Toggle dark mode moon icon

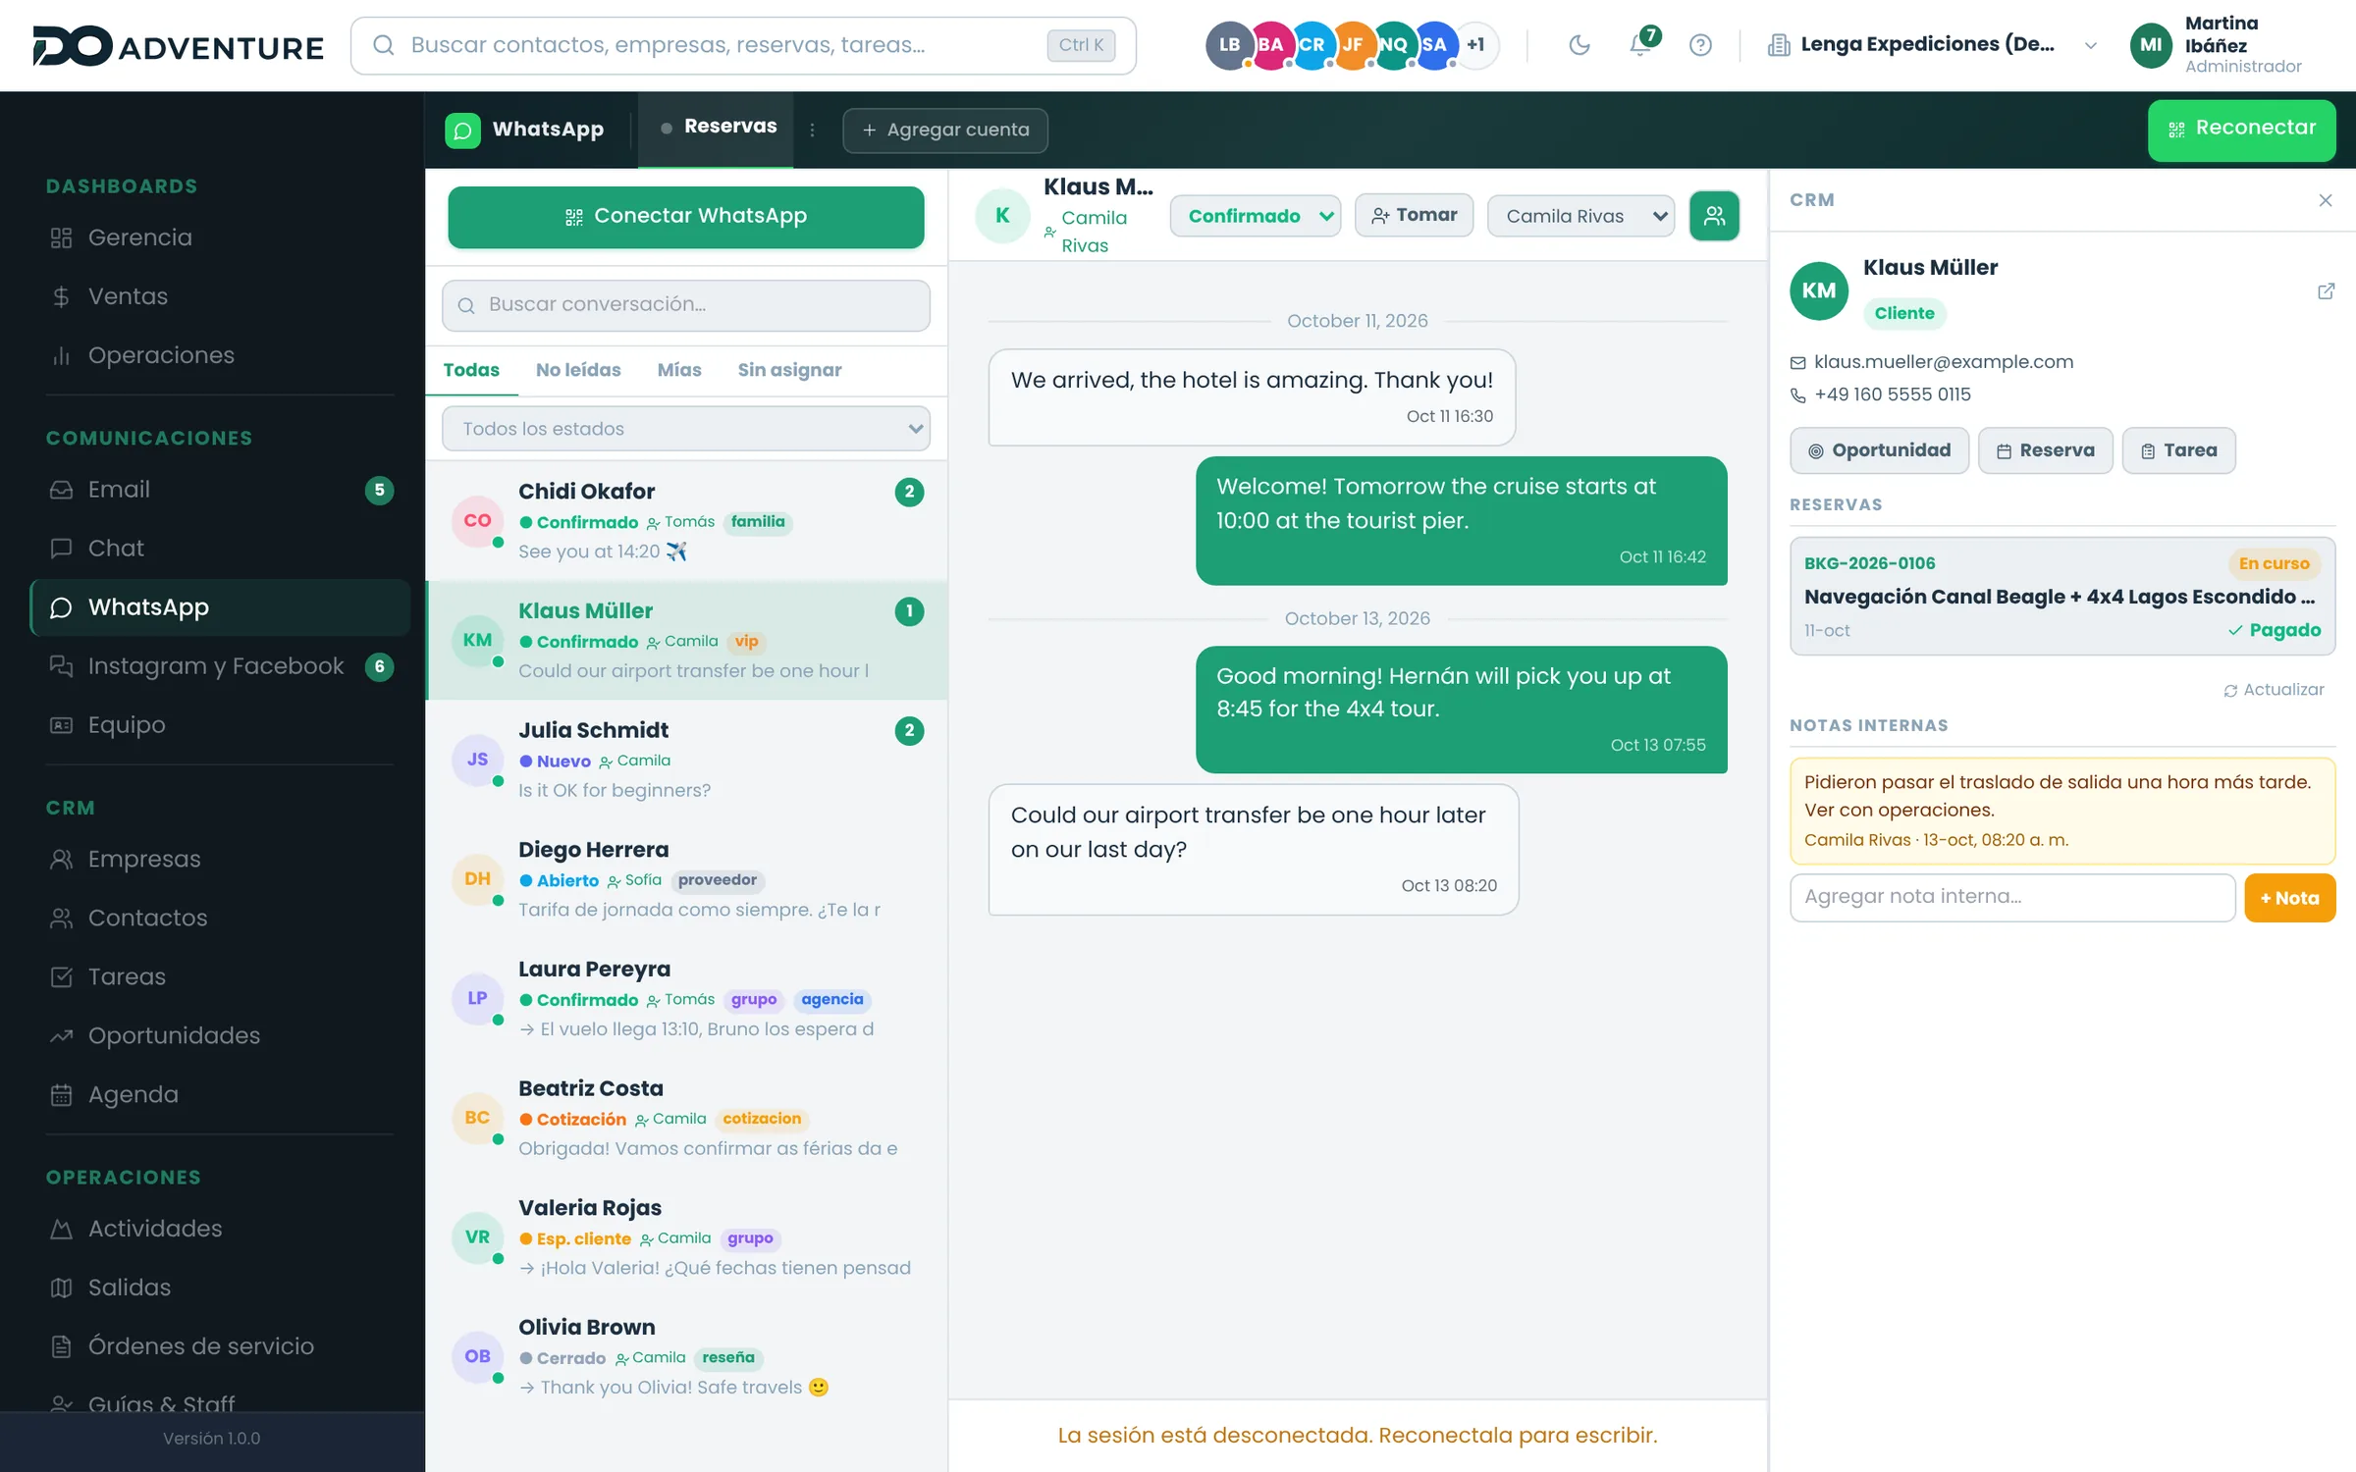coord(1579,44)
